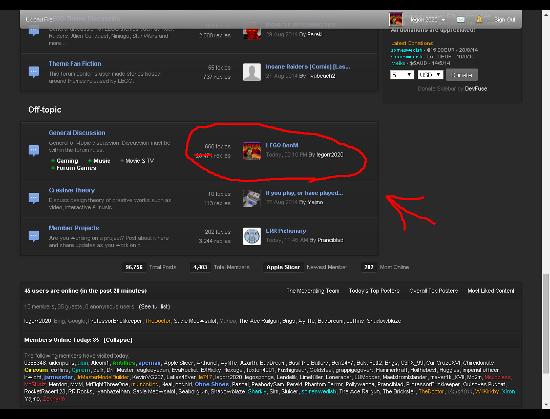The height and width of the screenshot is (419, 550).
Task: Open the Movie & TV subforum
Action: pyautogui.click(x=140, y=161)
